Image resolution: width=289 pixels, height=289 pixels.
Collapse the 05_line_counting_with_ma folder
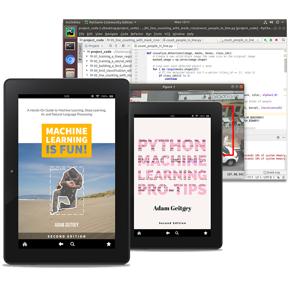click(87, 75)
